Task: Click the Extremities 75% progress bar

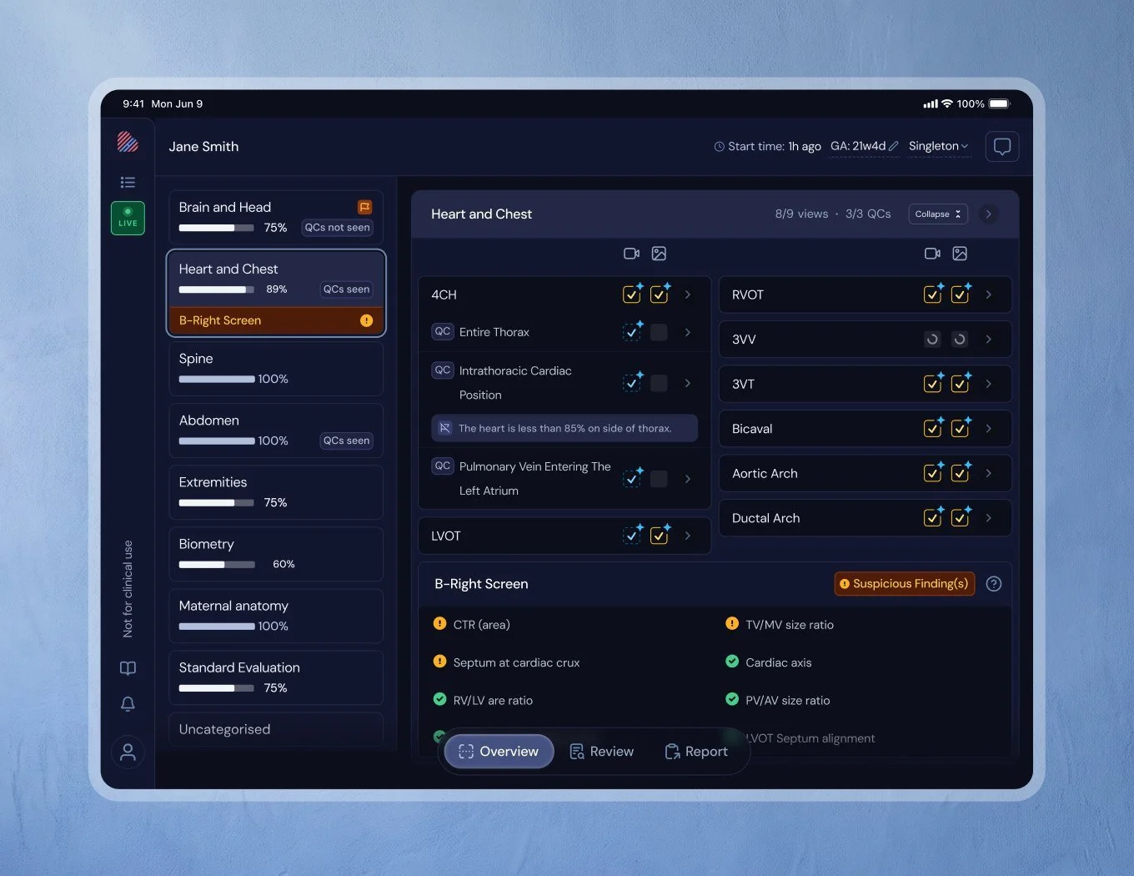Action: point(217,503)
